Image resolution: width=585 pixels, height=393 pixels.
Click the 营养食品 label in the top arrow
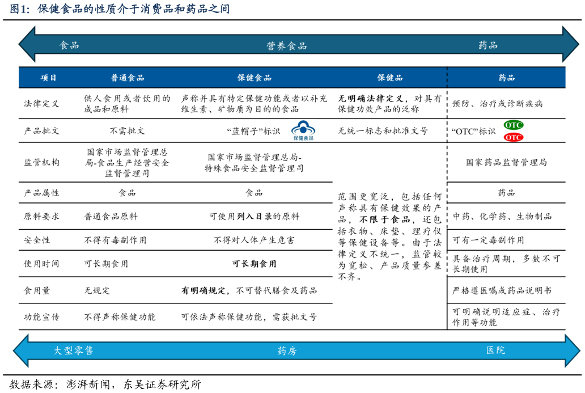[x=286, y=46]
